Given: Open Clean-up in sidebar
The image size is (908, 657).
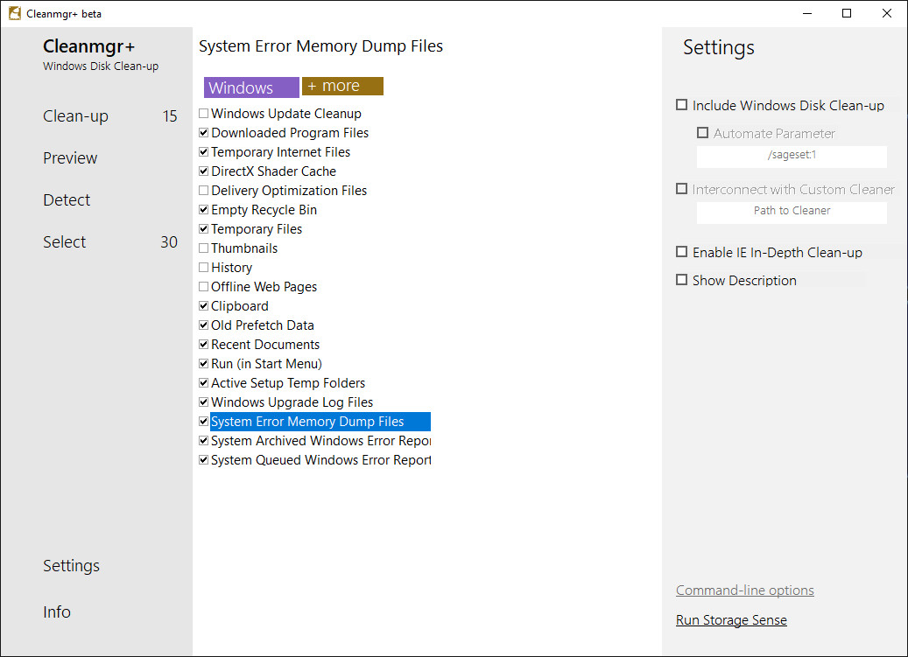Looking at the screenshot, I should pyautogui.click(x=76, y=116).
